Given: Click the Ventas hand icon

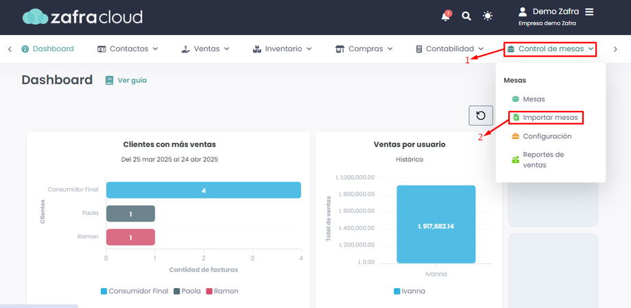Looking at the screenshot, I should pyautogui.click(x=185, y=49).
